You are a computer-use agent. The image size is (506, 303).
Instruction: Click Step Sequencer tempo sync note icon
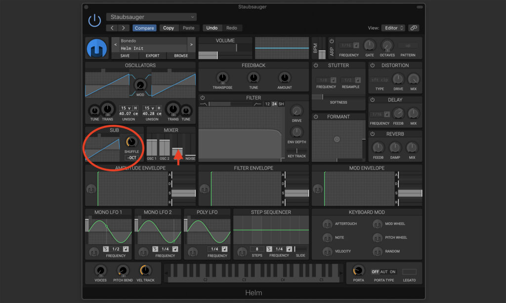(x=289, y=249)
